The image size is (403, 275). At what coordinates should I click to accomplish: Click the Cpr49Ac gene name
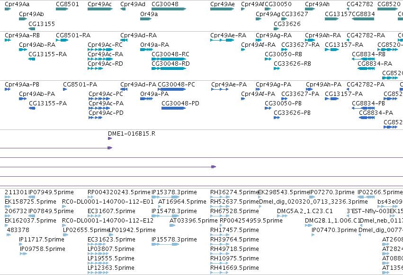tap(100, 4)
